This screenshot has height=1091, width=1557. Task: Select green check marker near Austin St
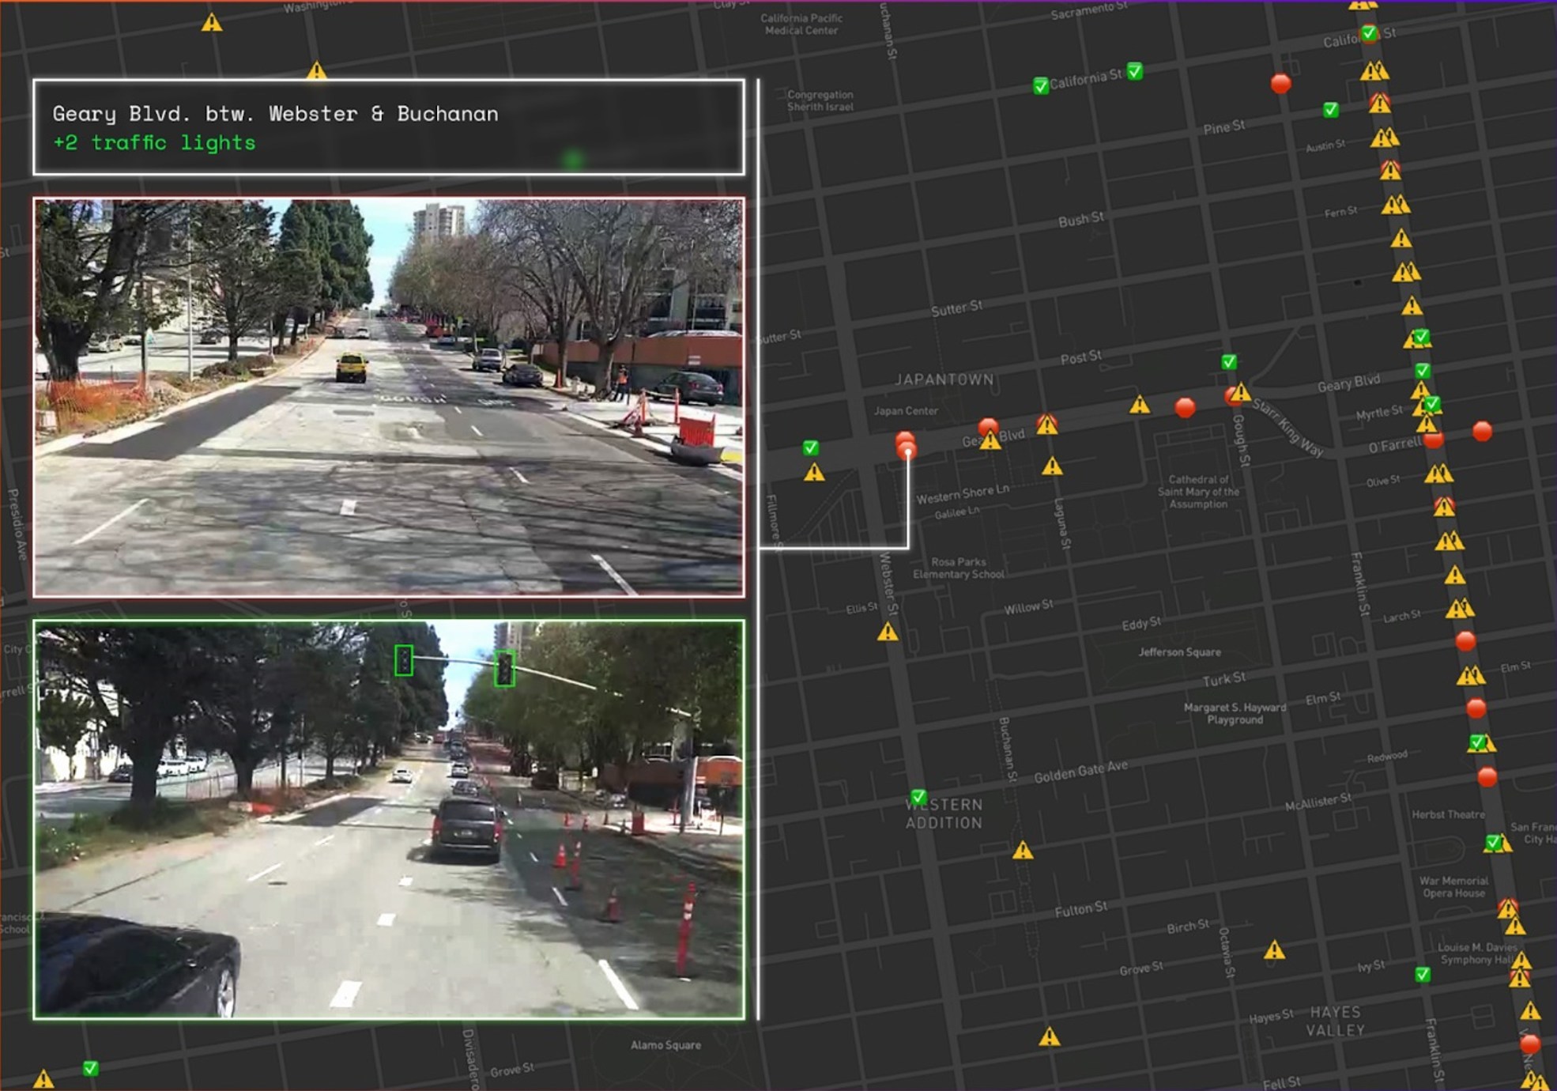(1331, 110)
